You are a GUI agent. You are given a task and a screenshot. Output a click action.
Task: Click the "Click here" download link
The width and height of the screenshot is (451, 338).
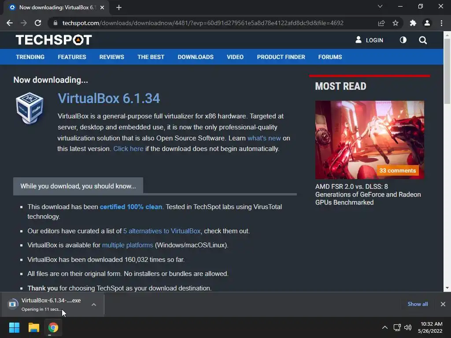[x=128, y=149]
